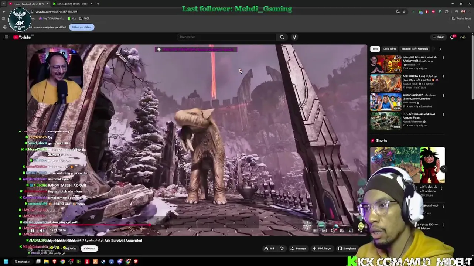Image resolution: width=474 pixels, height=266 pixels.
Task: Open the YouTube hamburger guide menu
Action: (7, 37)
